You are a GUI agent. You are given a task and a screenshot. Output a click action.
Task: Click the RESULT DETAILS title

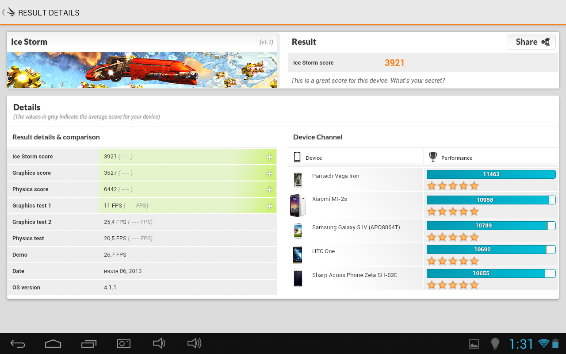click(x=49, y=13)
